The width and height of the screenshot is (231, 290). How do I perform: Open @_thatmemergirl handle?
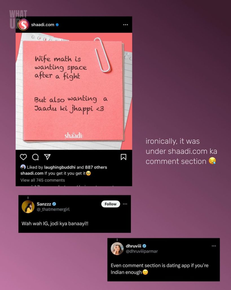(x=53, y=209)
